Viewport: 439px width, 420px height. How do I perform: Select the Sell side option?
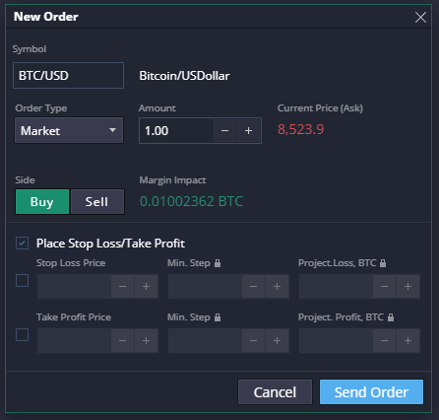coord(97,202)
